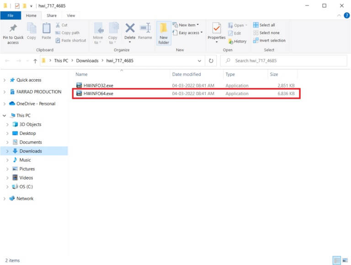Switch to the Share tab
Screen dimensions: 351x265
(52, 16)
